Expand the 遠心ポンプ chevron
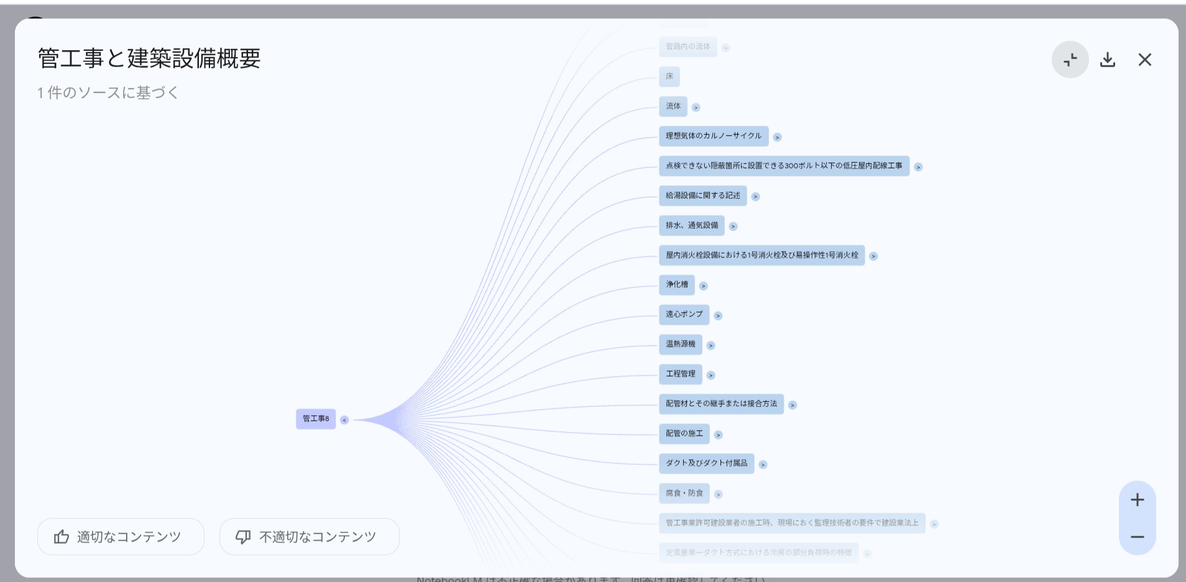Image resolution: width=1186 pixels, height=582 pixels. (x=718, y=316)
